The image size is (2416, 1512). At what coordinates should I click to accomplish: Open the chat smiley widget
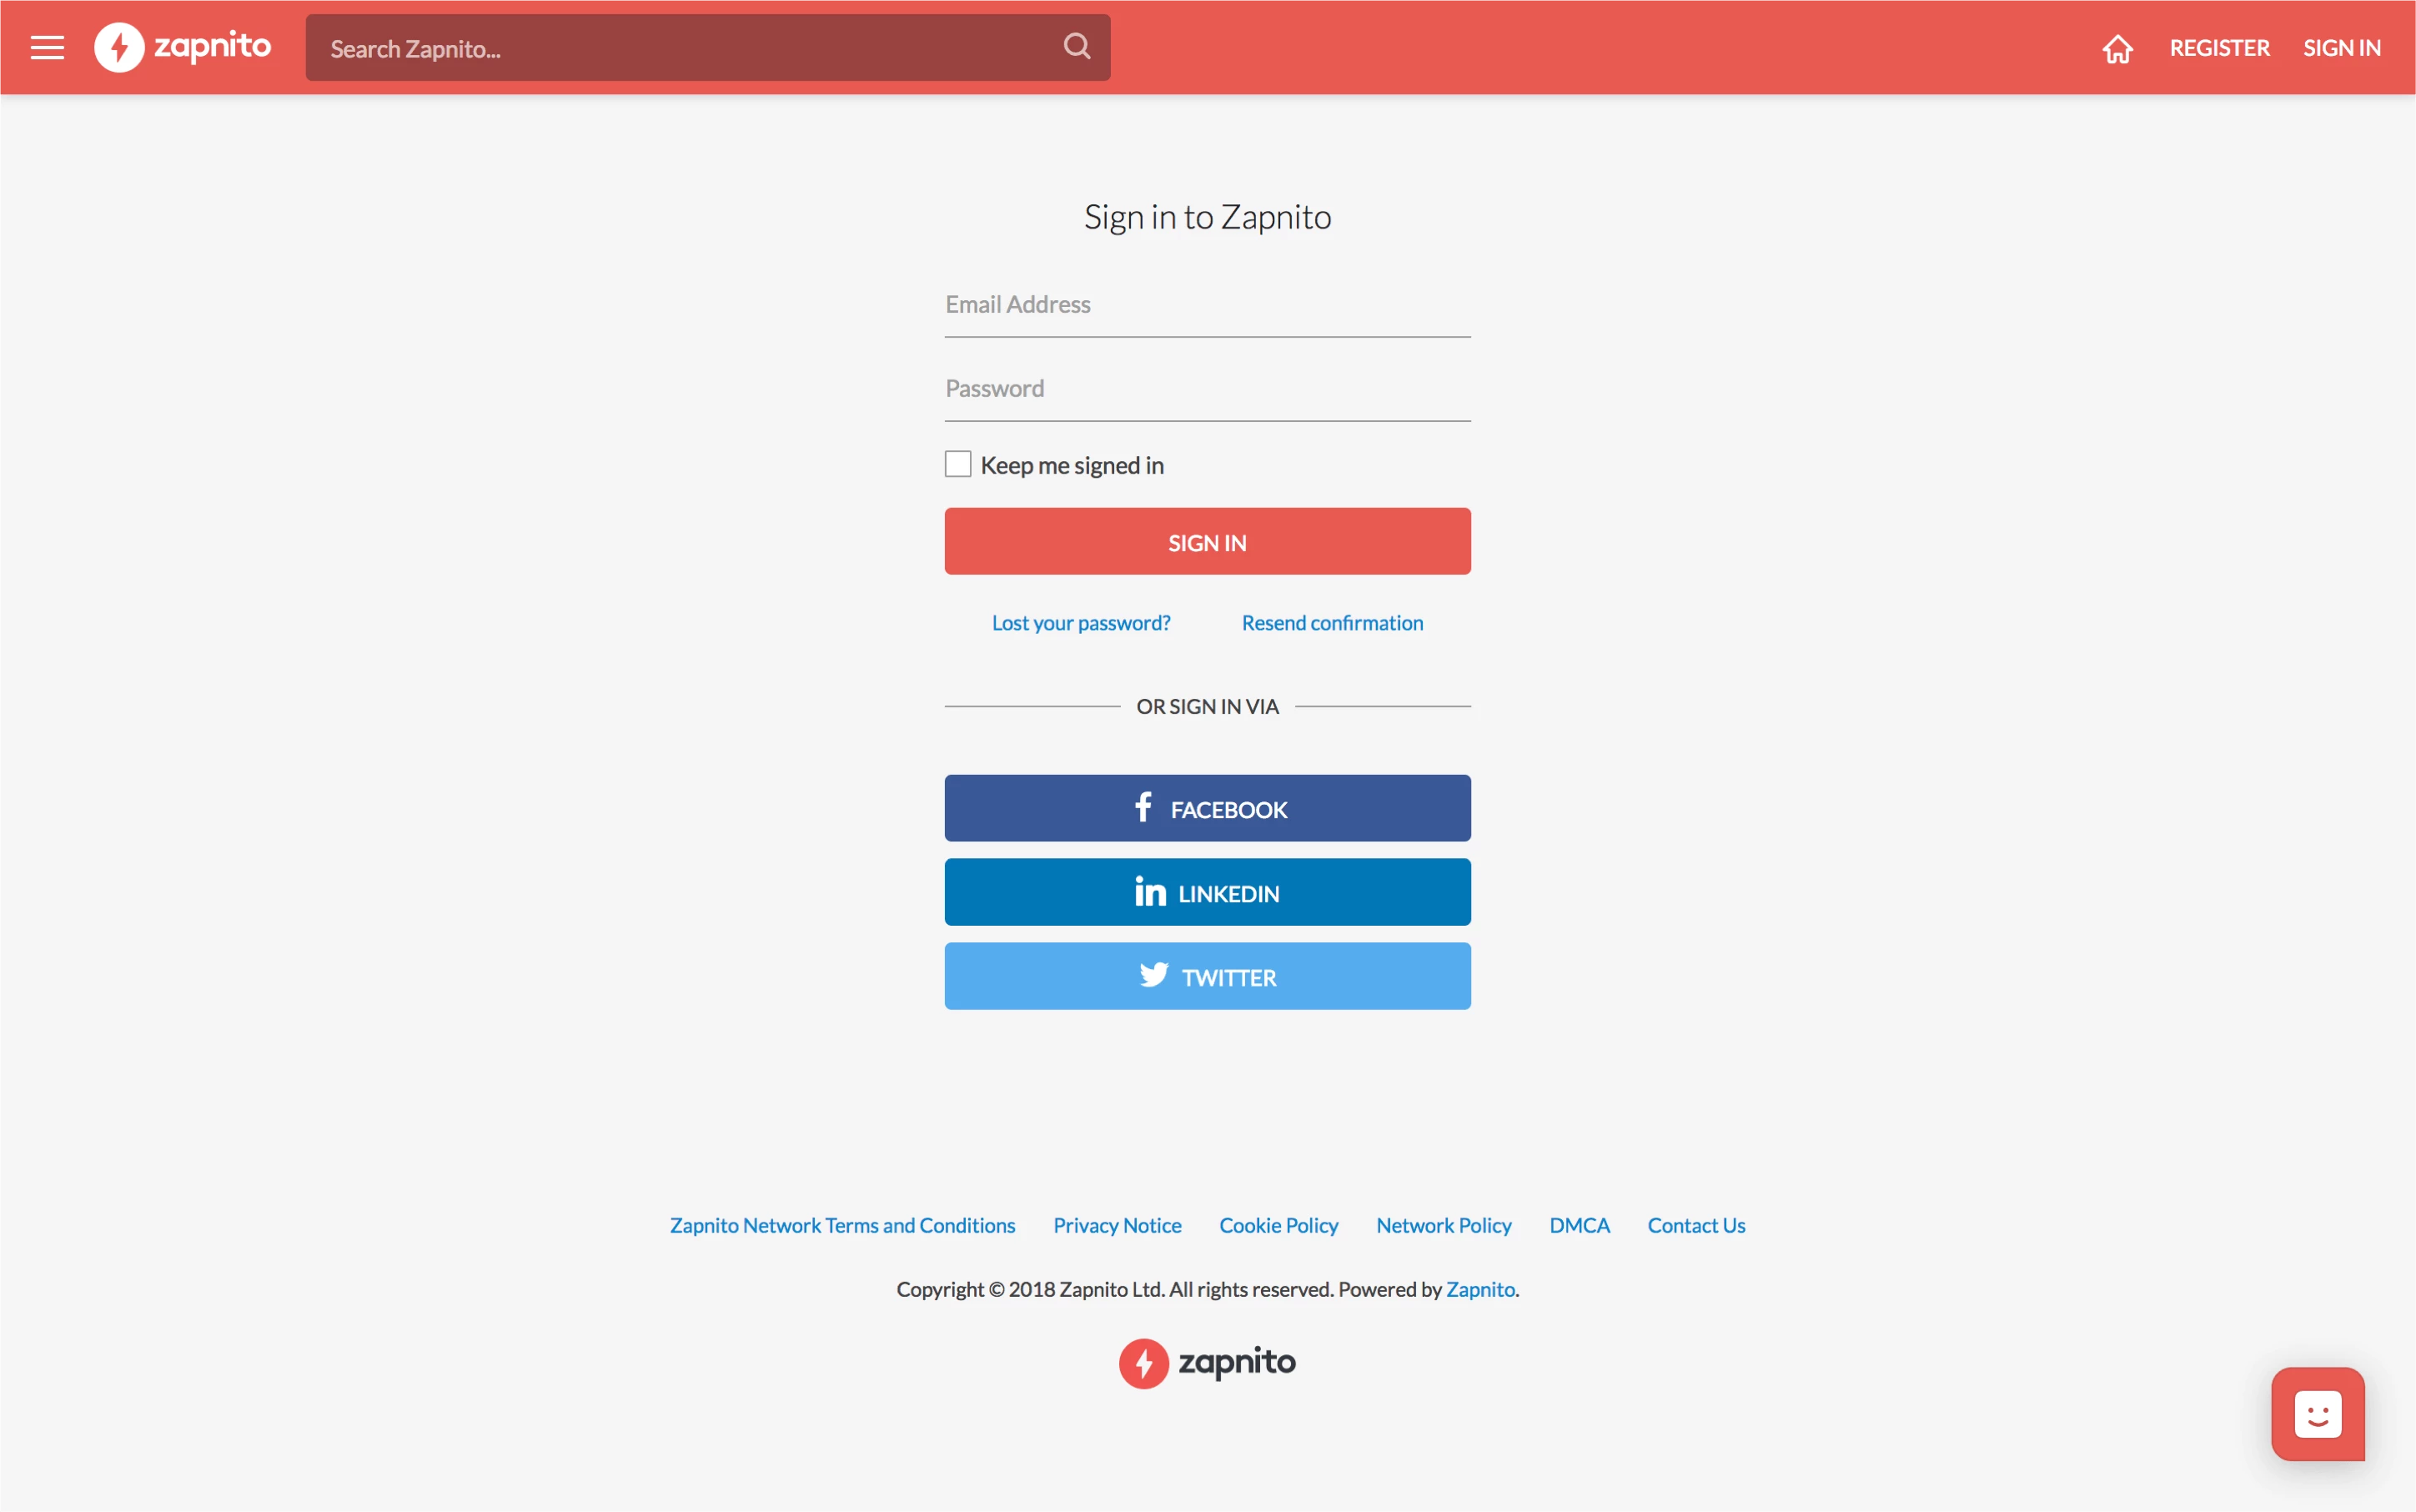2317,1414
